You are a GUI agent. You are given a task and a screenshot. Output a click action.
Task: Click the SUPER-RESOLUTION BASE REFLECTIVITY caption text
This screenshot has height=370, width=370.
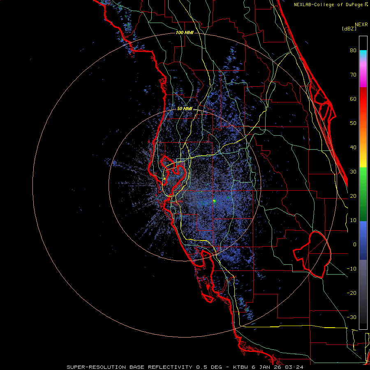tap(129, 367)
